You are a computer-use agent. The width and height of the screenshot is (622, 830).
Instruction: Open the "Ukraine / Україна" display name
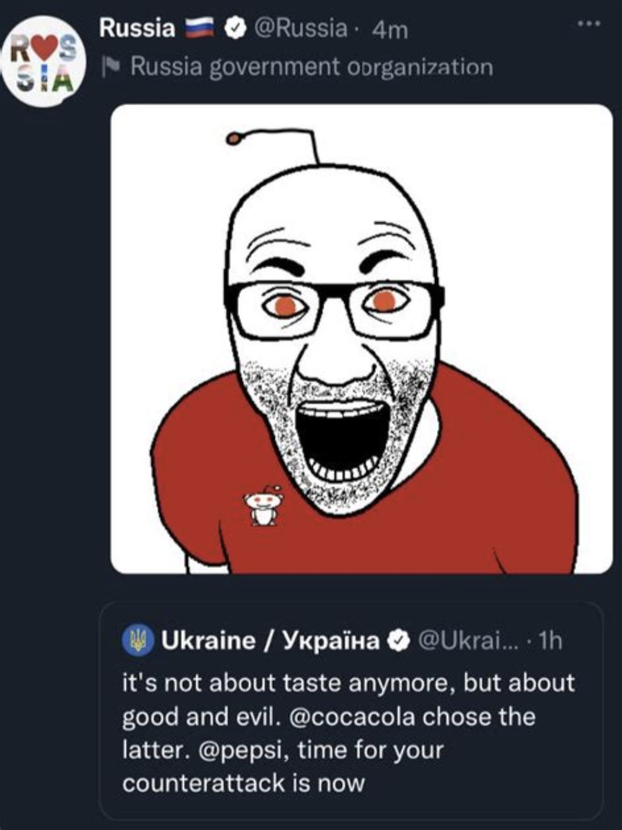point(270,640)
